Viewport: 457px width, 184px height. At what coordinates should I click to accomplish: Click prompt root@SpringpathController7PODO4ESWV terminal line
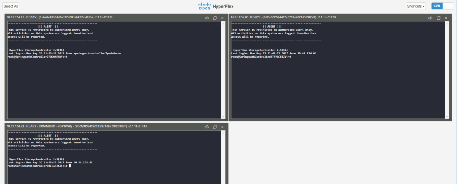37,57
